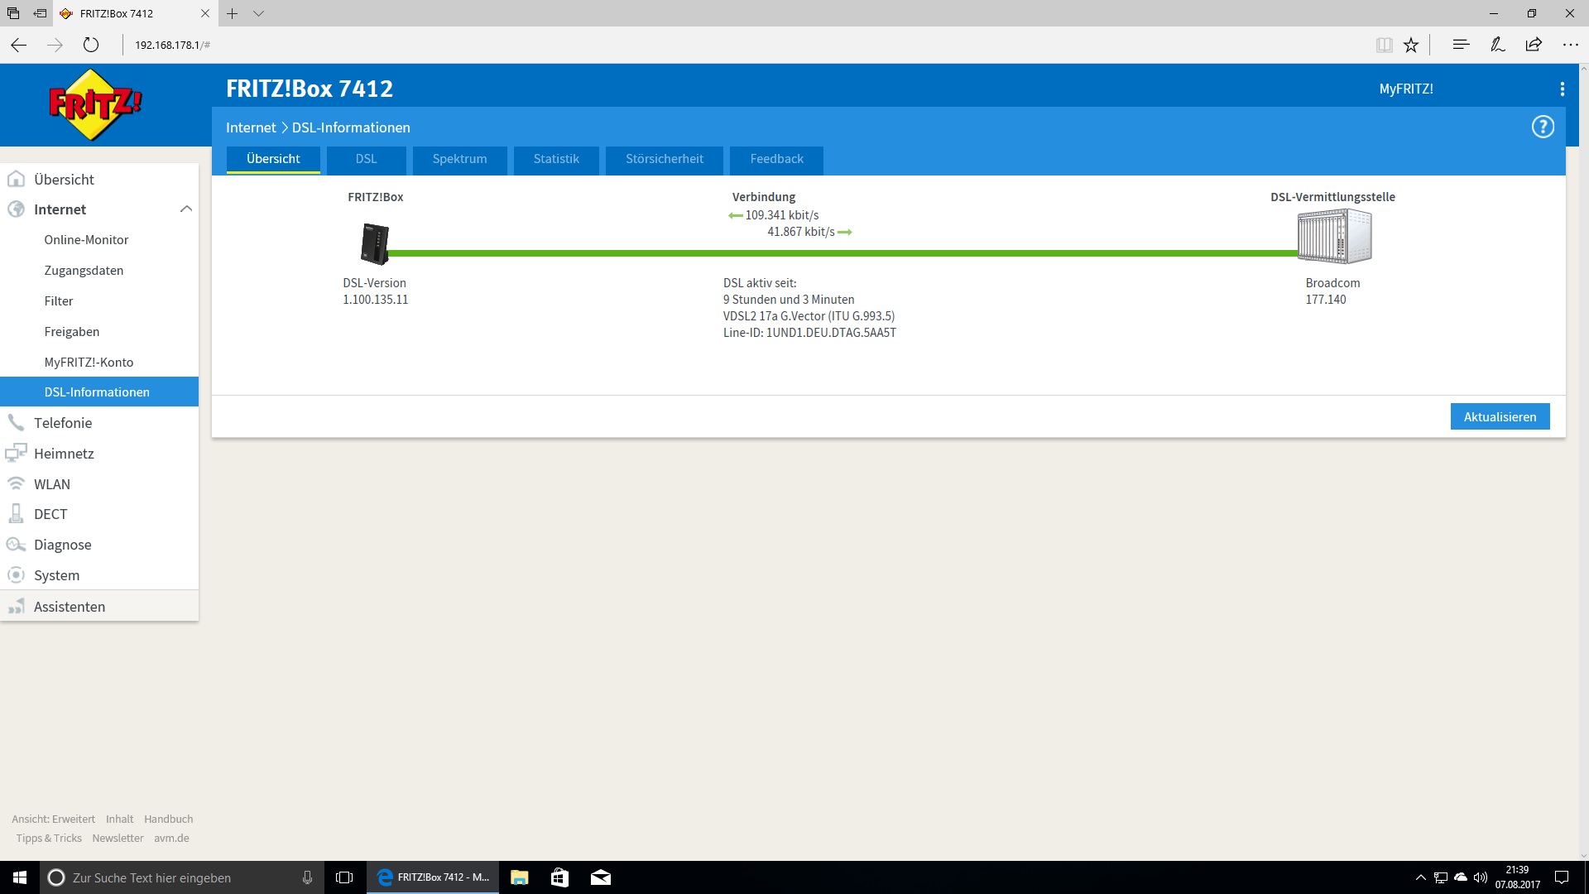Refresh the page with reload icon
This screenshot has height=894, width=1589.
click(x=91, y=45)
